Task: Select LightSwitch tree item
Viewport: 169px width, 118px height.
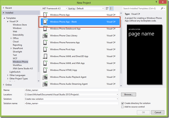Action: pos(15,72)
